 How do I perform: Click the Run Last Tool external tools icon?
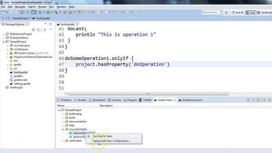click(56, 12)
